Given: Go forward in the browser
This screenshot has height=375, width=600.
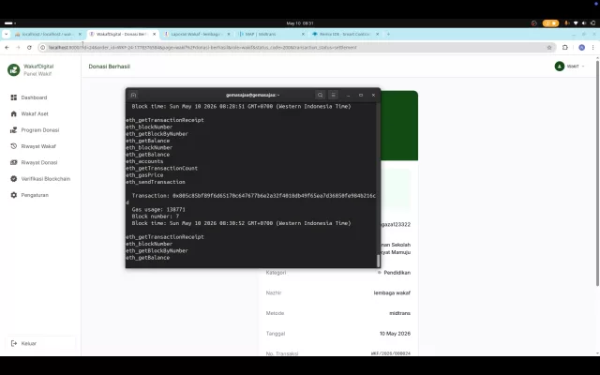Looking at the screenshot, I should pyautogui.click(x=18, y=48).
